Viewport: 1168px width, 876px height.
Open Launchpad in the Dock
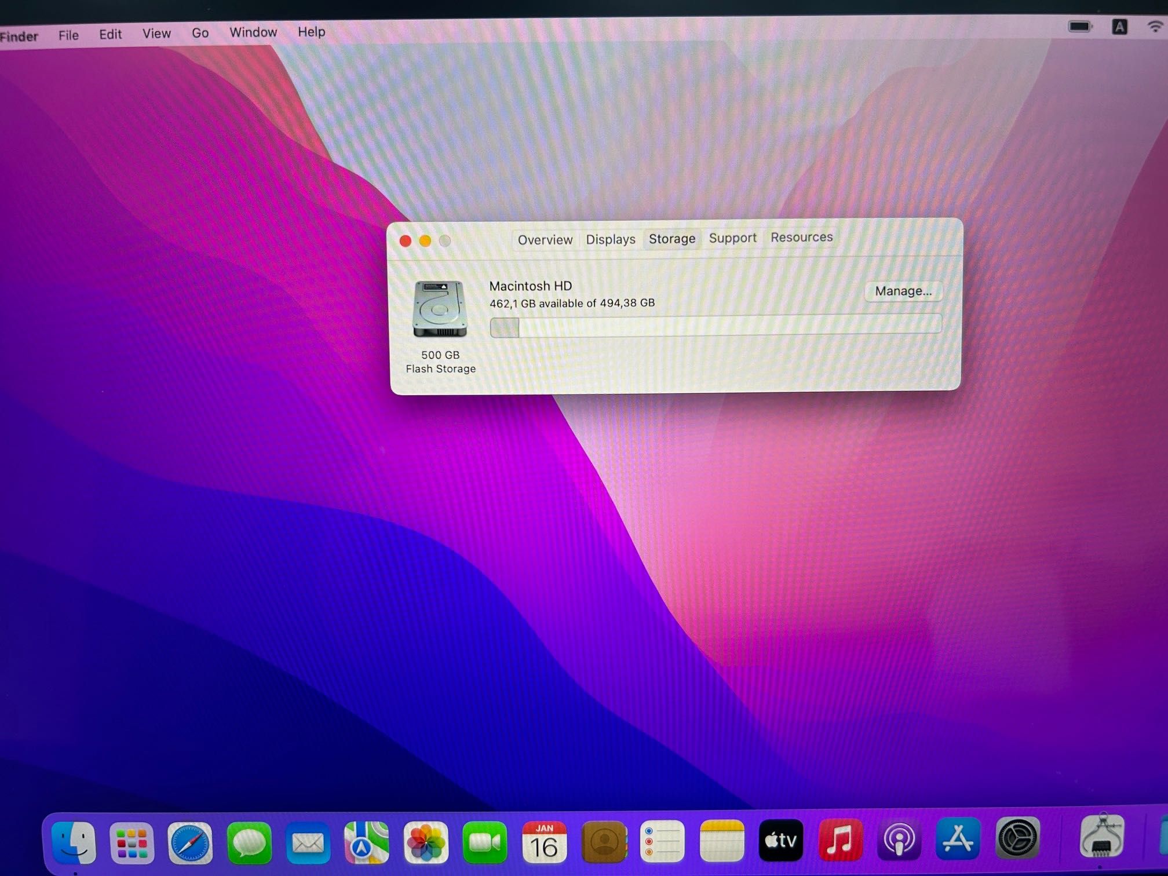(132, 843)
